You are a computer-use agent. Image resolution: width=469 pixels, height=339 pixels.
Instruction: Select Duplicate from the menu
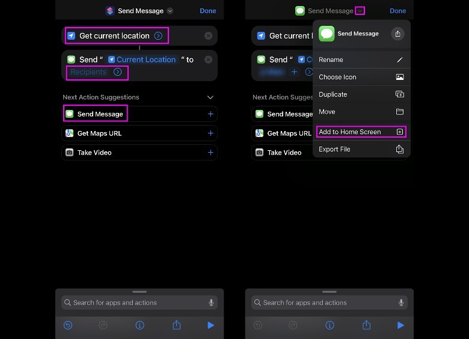[x=361, y=94]
